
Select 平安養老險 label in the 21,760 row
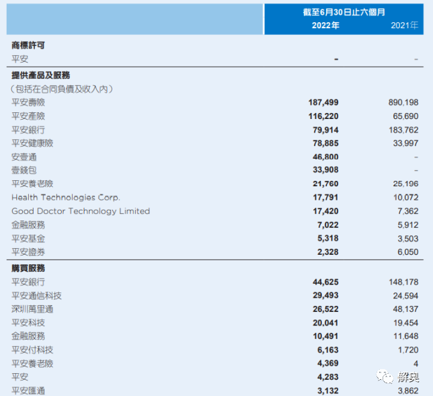click(x=32, y=184)
